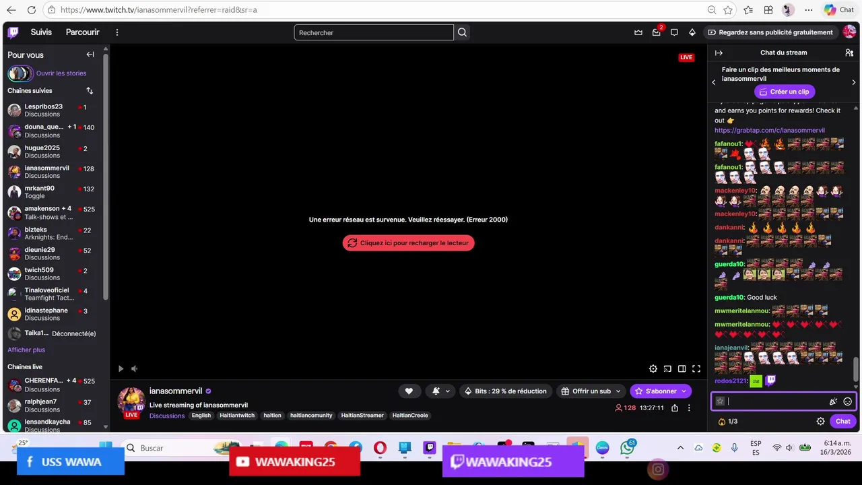Open Opera browser in taskbar
The image size is (862, 485).
(380, 448)
